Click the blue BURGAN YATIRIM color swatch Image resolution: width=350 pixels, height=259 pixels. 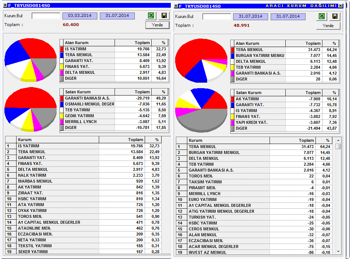click(232, 55)
